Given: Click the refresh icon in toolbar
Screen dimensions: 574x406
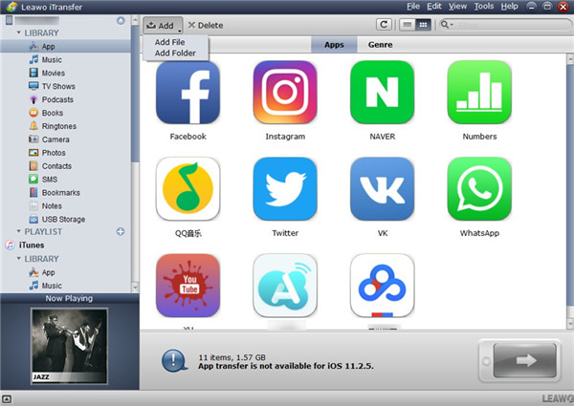Looking at the screenshot, I should click(x=384, y=25).
